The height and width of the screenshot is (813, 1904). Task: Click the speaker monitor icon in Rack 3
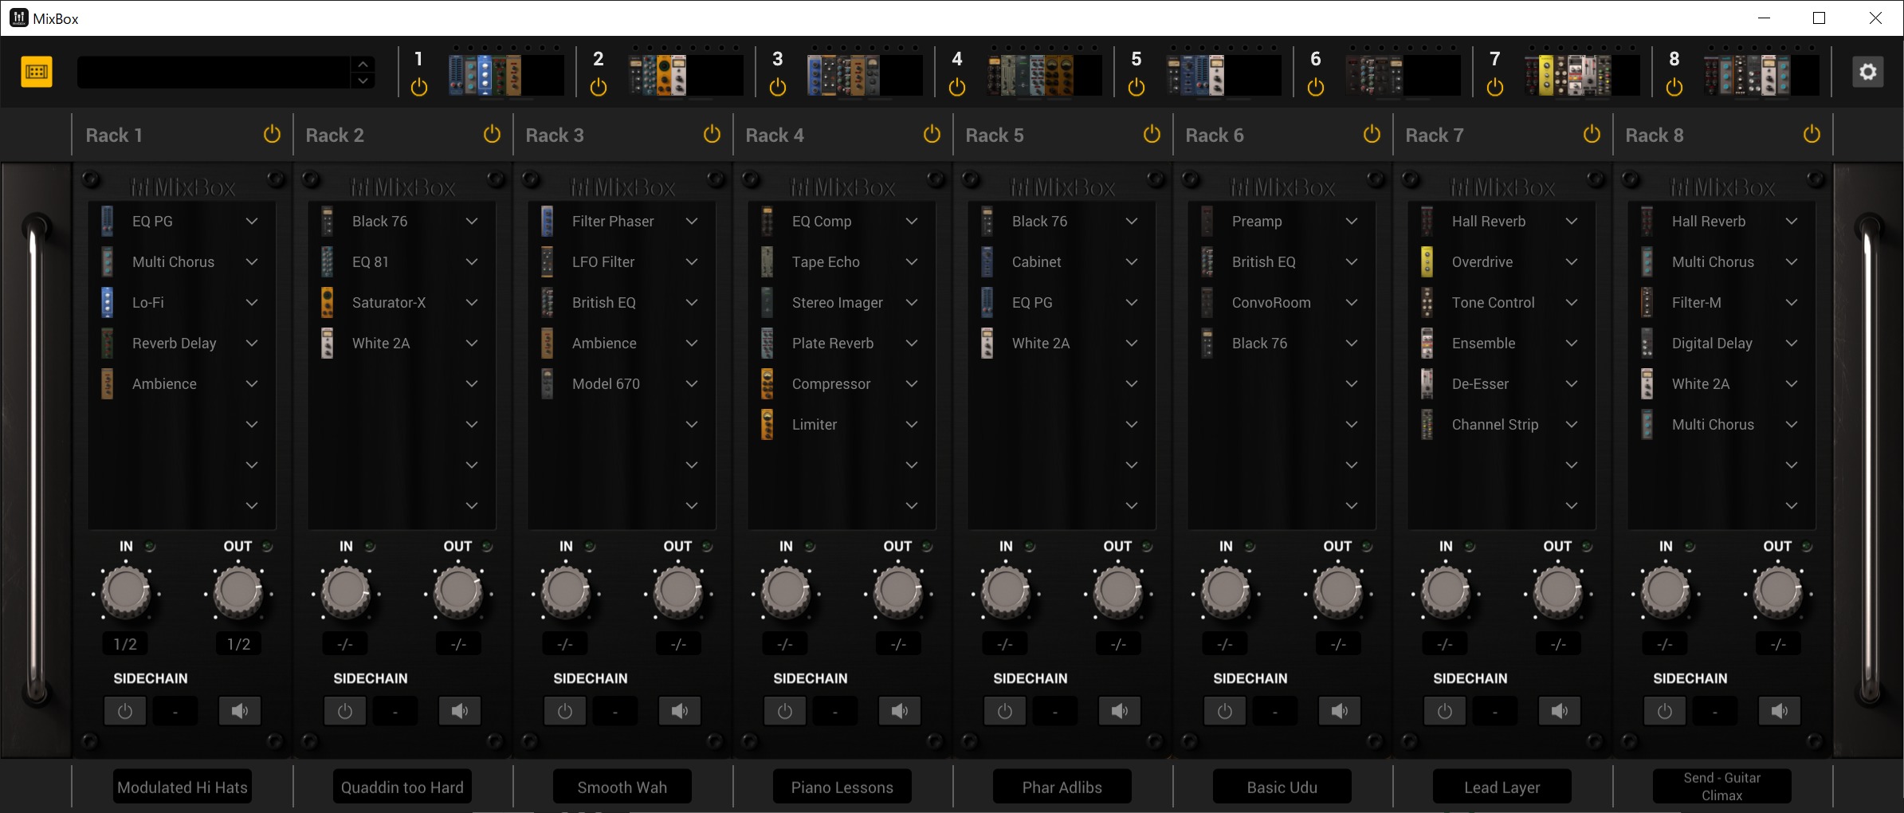(x=680, y=710)
